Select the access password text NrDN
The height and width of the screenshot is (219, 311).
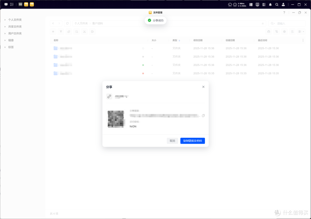click(133, 126)
